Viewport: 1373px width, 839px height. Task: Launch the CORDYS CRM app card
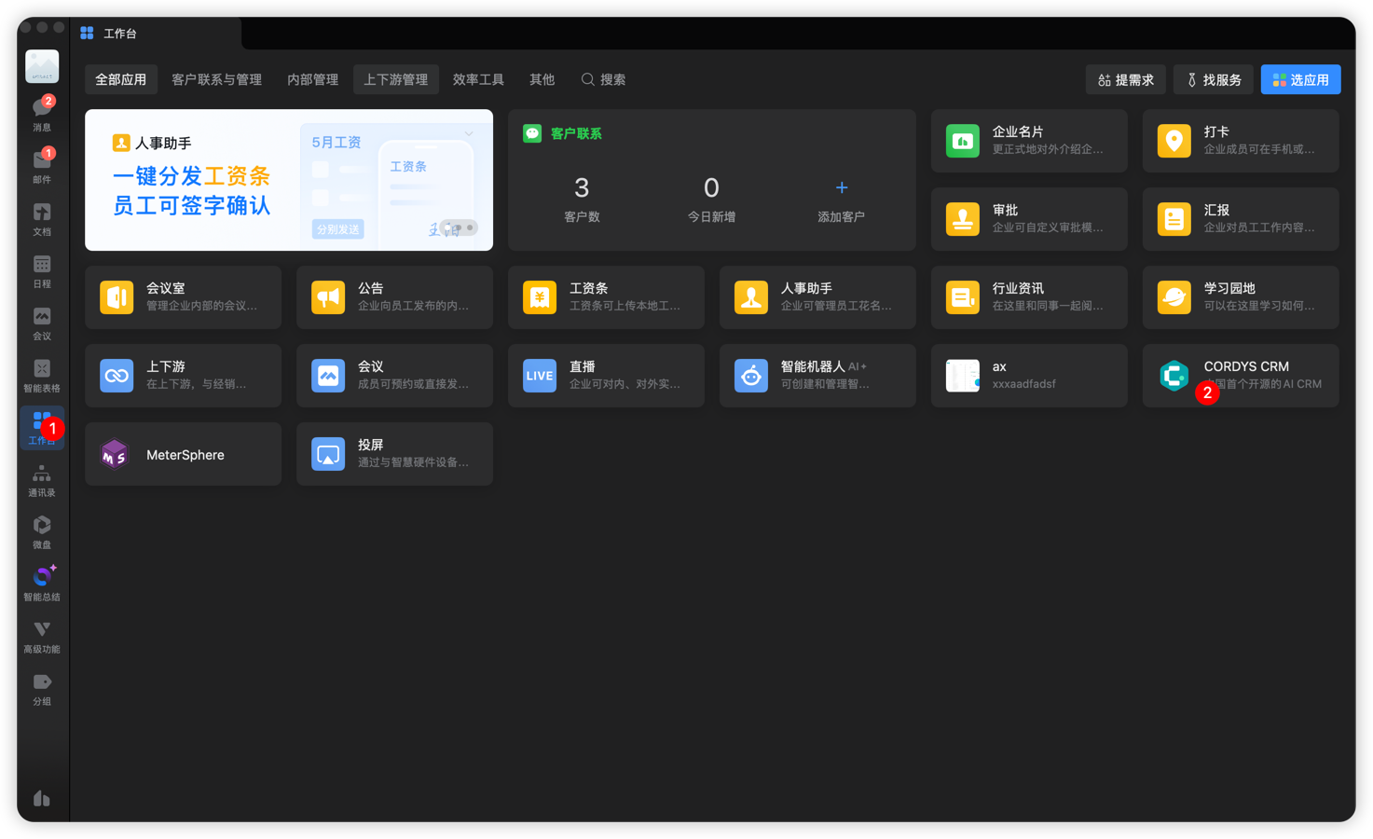[1240, 376]
